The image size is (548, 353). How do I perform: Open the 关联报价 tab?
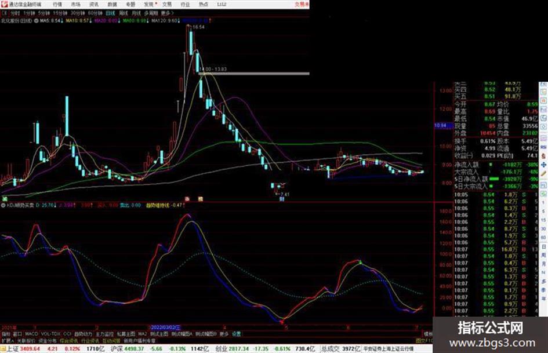tap(26, 340)
